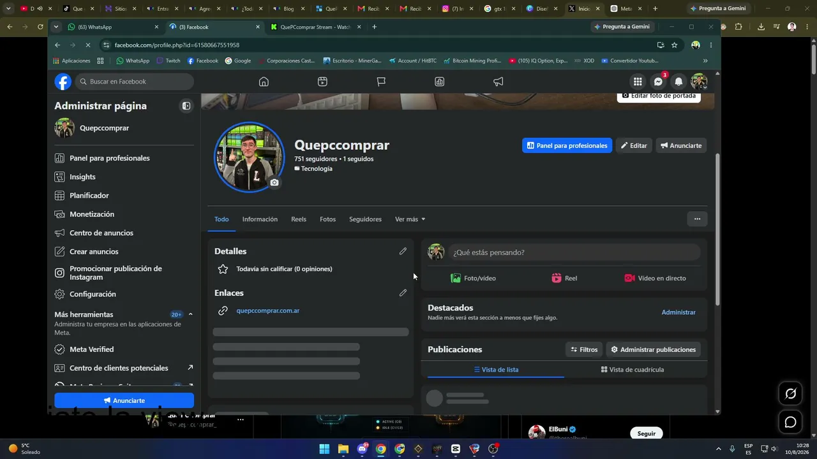The image size is (817, 459).
Task: Switch to the QuePCcomprar Stream browser tab
Action: click(315, 27)
